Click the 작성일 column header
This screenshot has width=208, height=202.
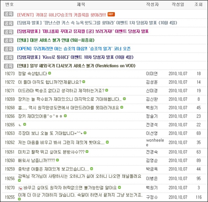click(x=178, y=5)
